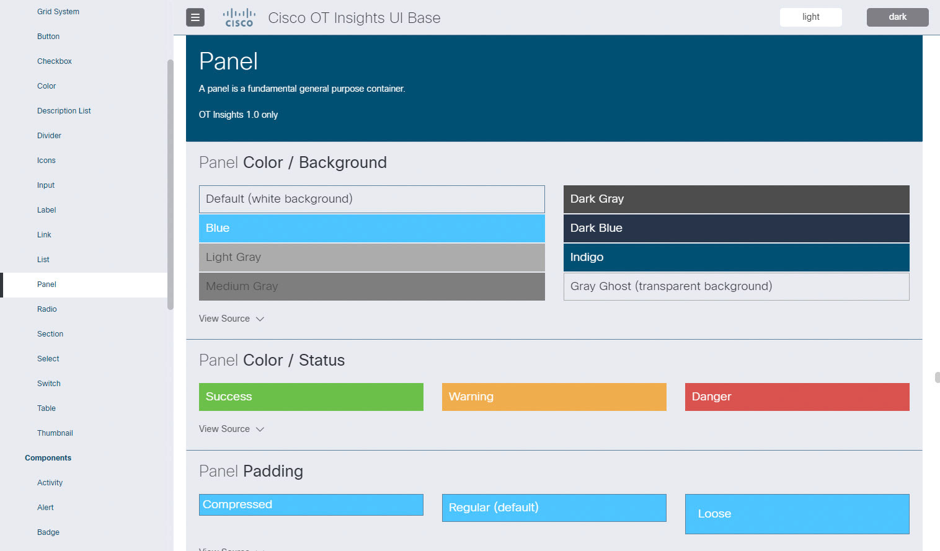This screenshot has width=940, height=551.
Task: Open the Thumbnail sidebar entry
Action: (55, 433)
